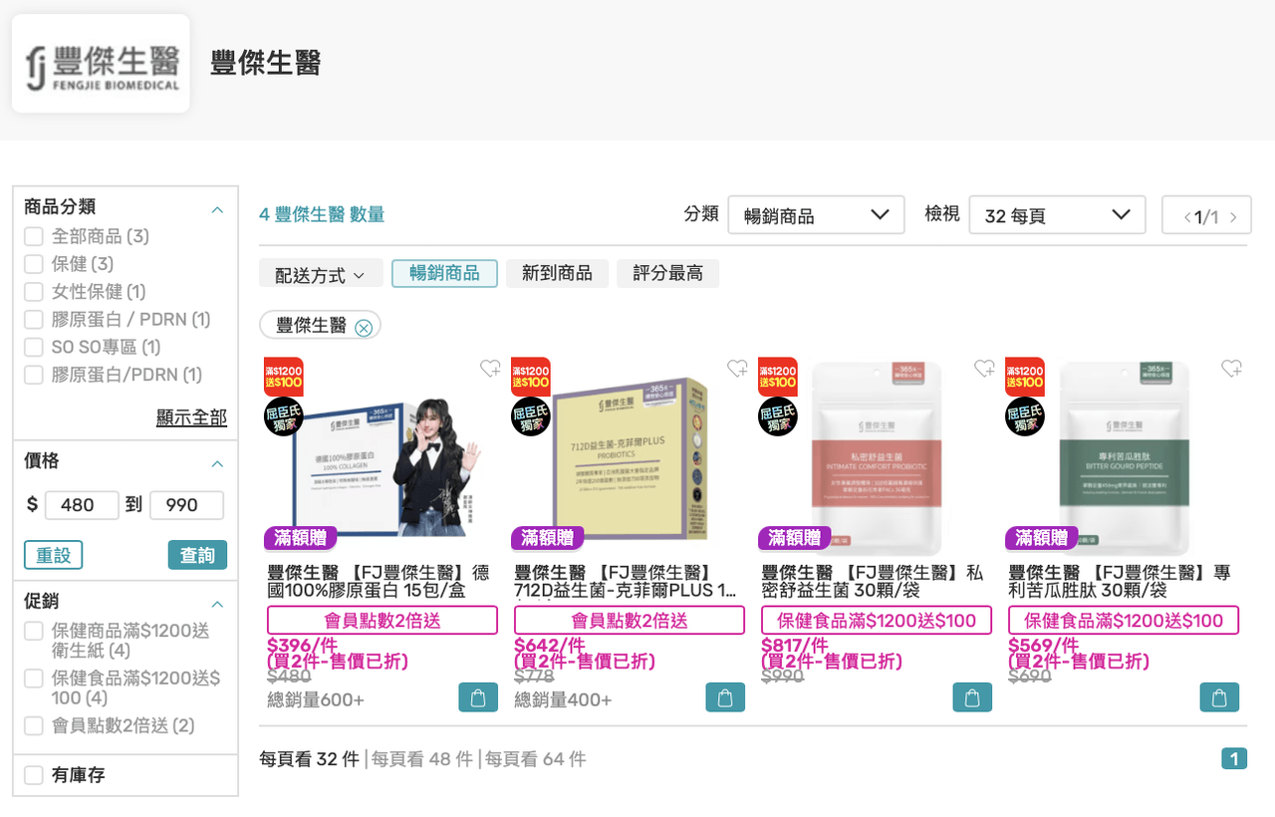Click the 查詢 price search button
1275x817 pixels.
pos(197,555)
